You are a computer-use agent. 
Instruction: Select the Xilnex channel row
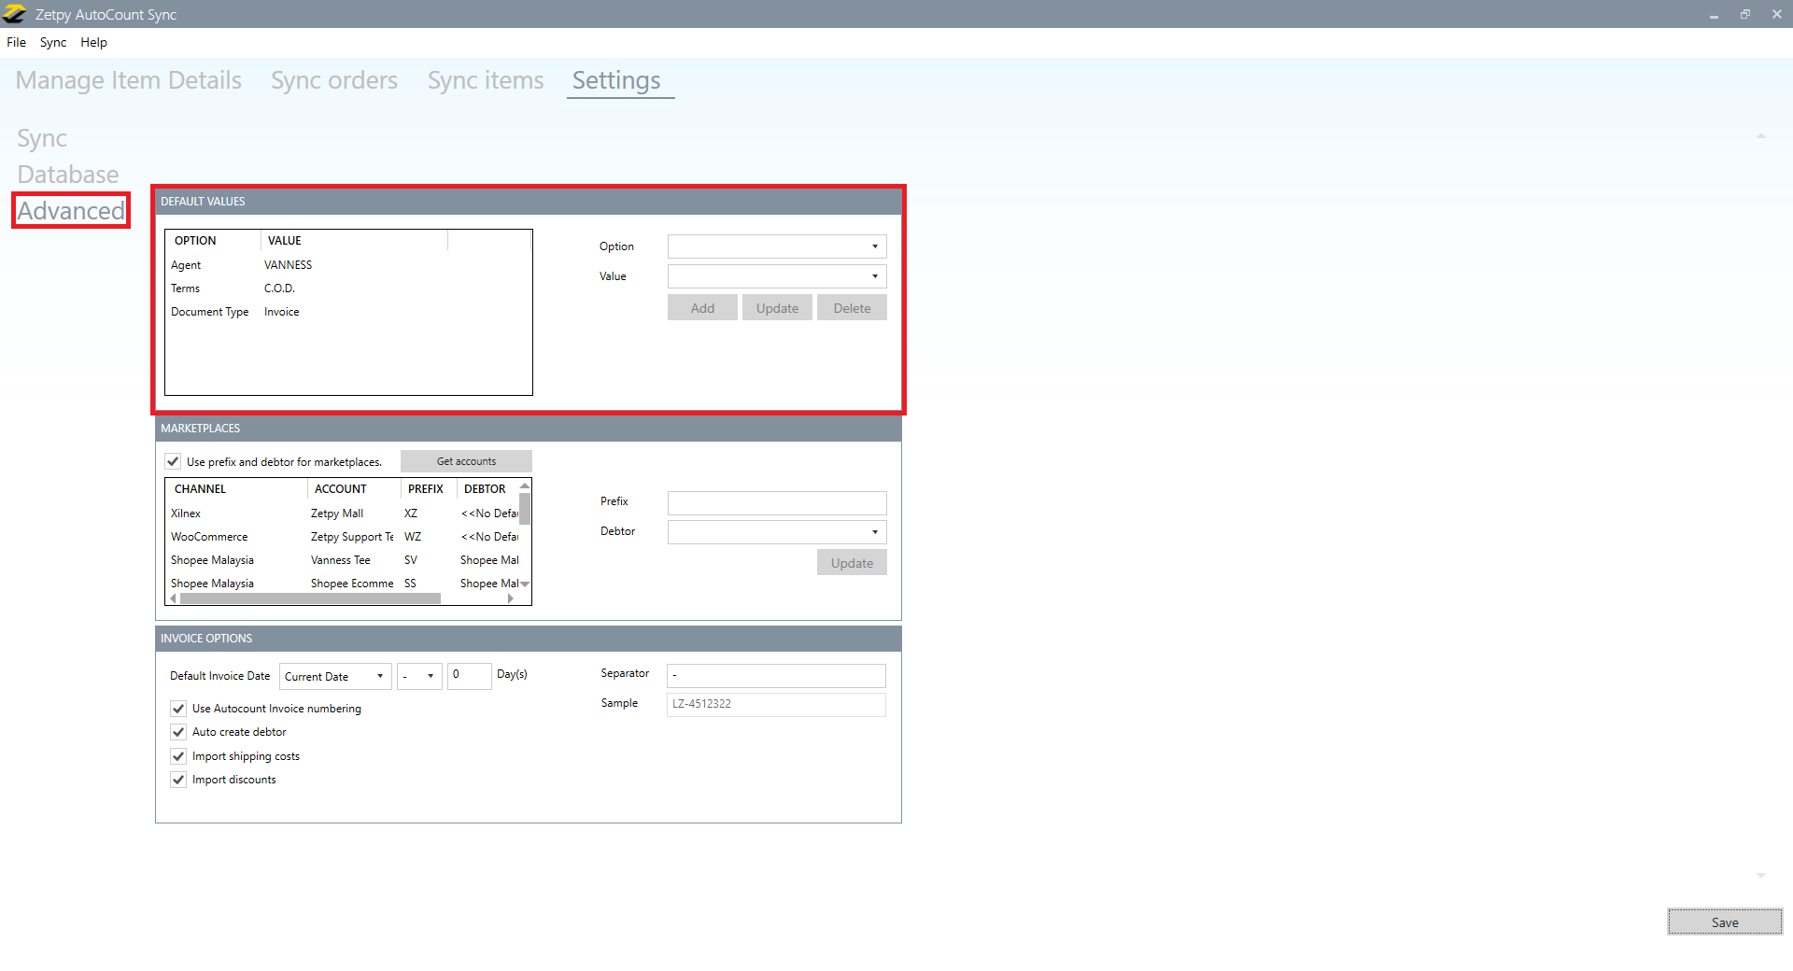[342, 514]
